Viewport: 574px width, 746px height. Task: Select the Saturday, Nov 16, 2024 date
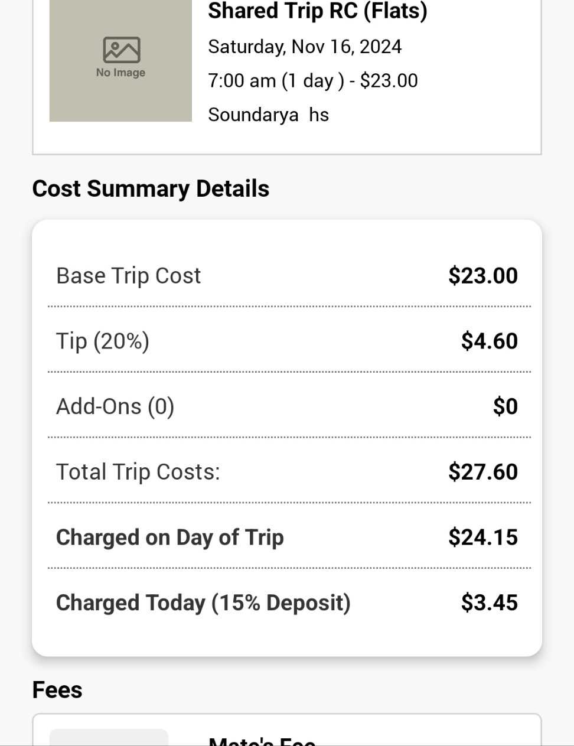305,47
